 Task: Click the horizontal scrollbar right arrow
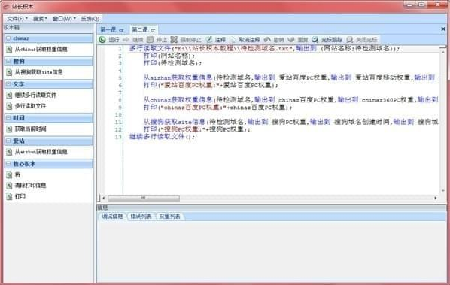coord(436,198)
